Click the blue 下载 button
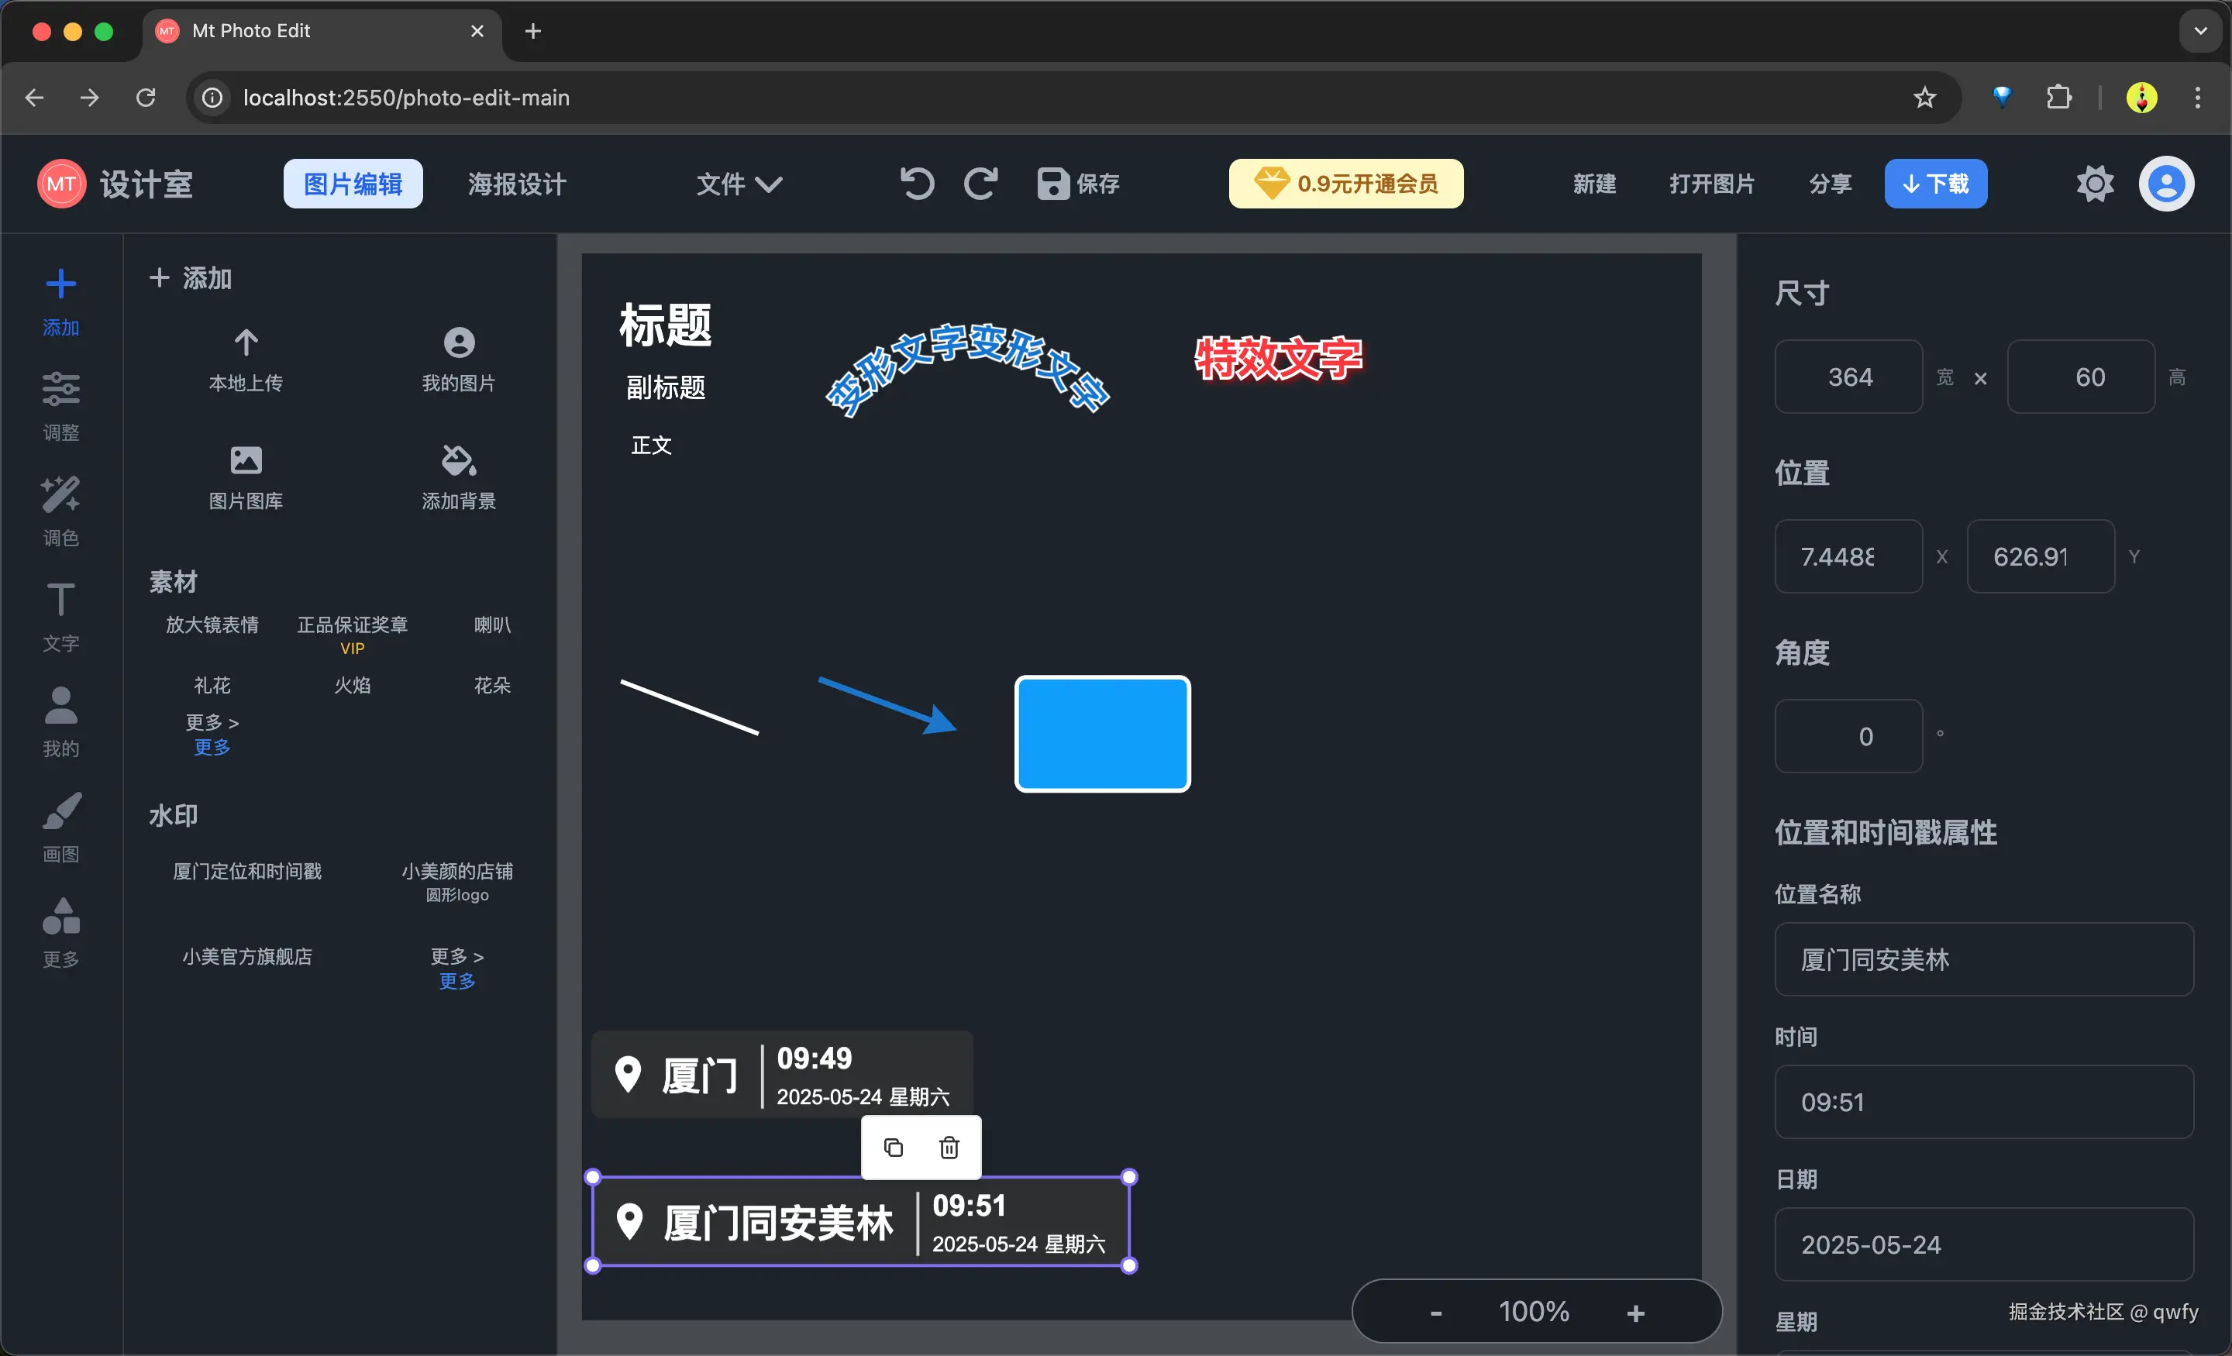The height and width of the screenshot is (1356, 2232). [1935, 184]
